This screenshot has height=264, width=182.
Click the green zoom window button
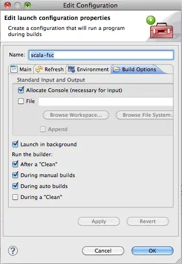pyautogui.click(x=28, y=5)
